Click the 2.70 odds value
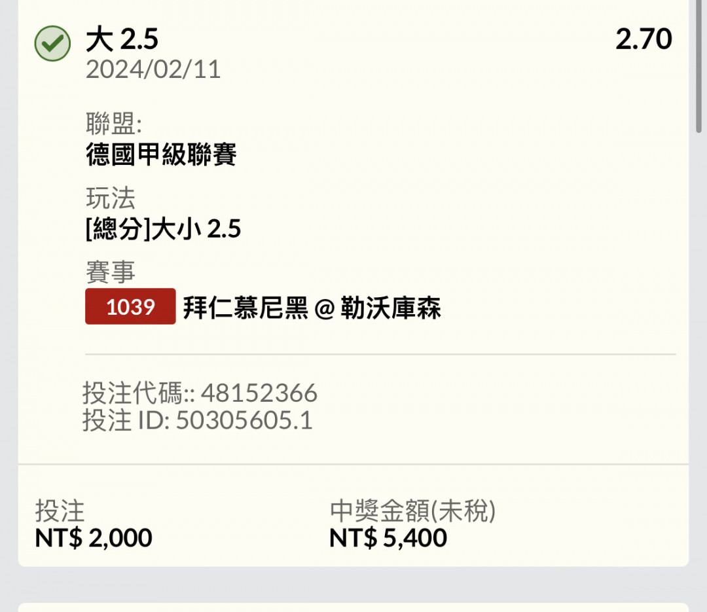The width and height of the screenshot is (707, 612). (x=644, y=39)
